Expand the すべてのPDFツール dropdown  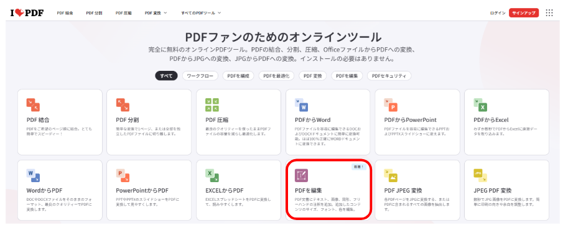(201, 13)
